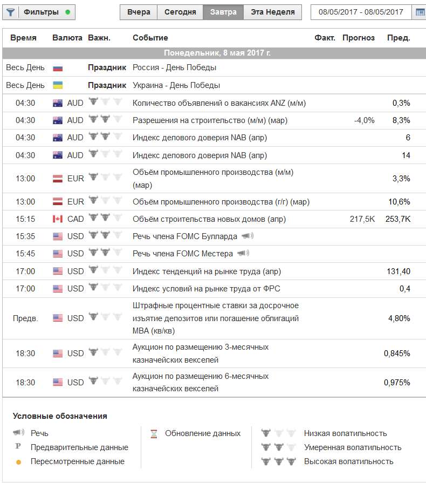Open Индекс условий на рынке труда от ФРС
Screen dimensions: 426x483
coord(206,289)
